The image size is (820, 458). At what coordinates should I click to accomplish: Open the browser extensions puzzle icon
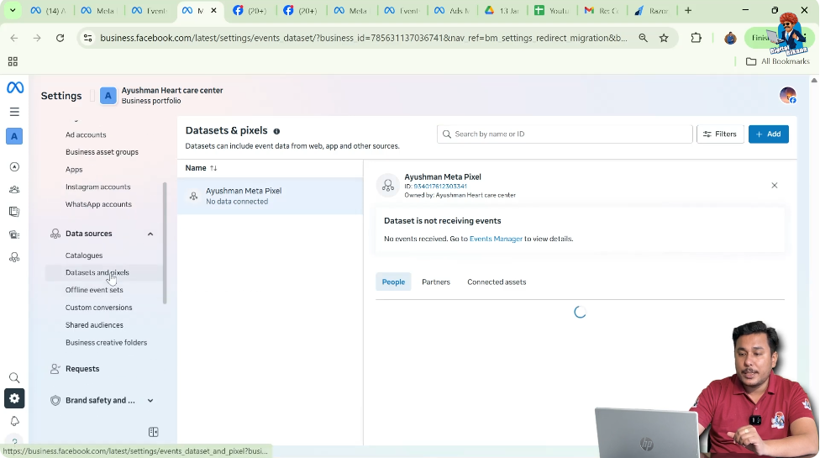pos(696,38)
